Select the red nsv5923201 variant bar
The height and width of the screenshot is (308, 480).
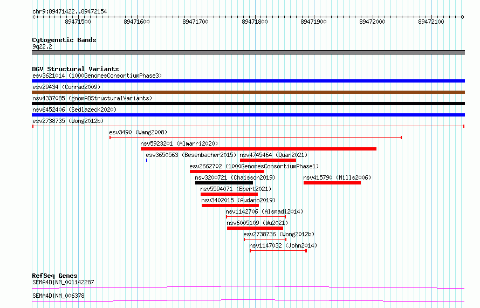click(x=259, y=149)
